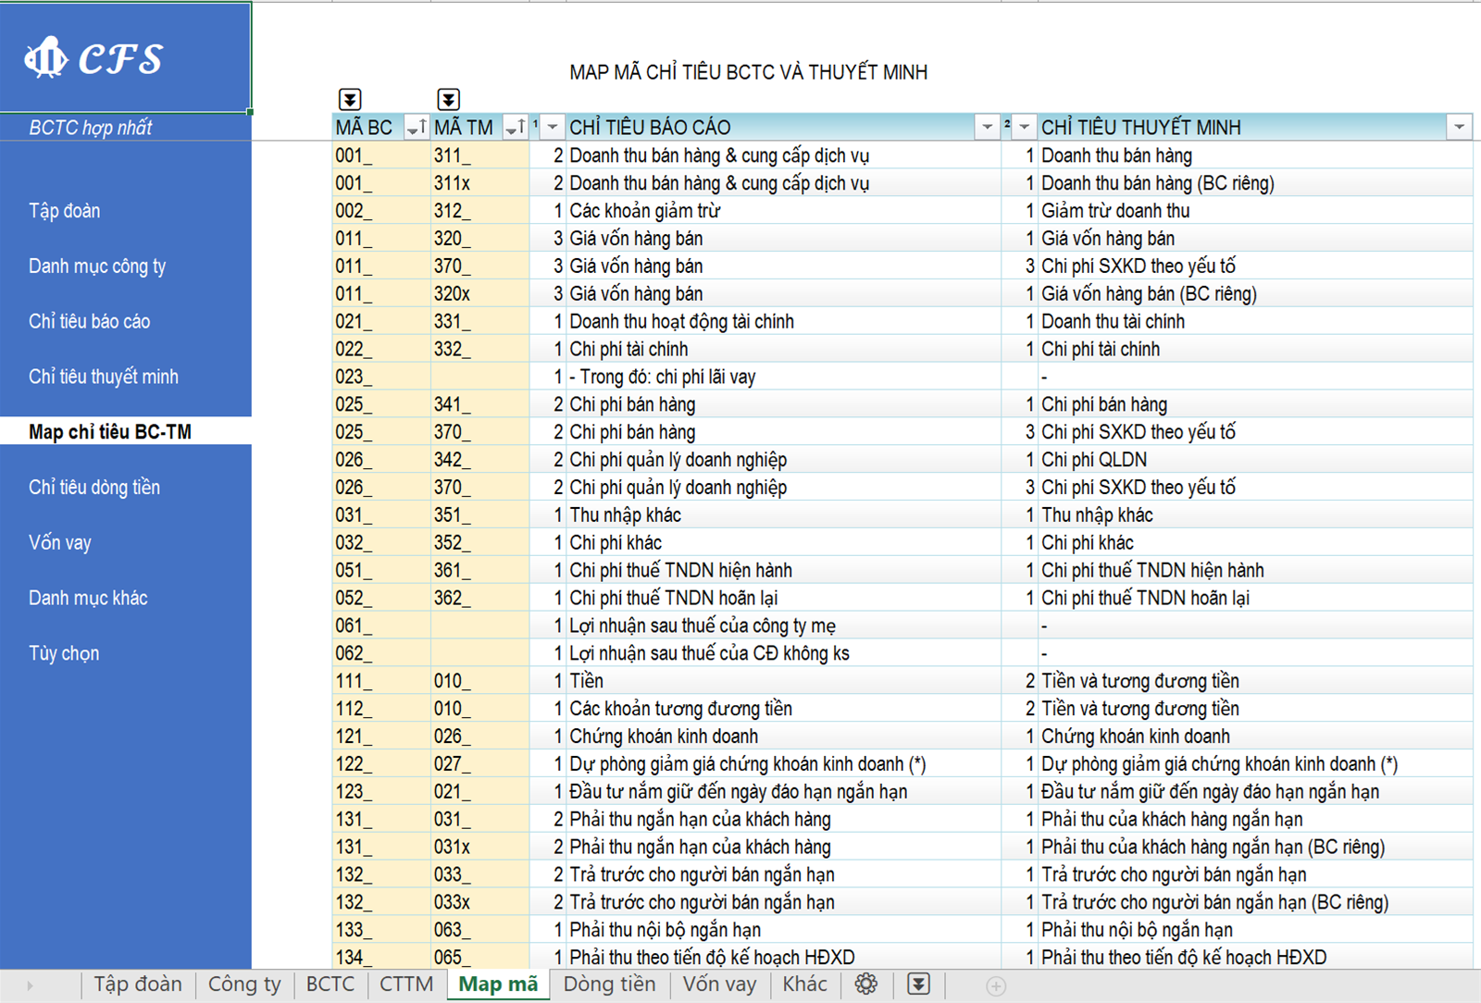Open the gear settings sheet tab

click(x=866, y=984)
